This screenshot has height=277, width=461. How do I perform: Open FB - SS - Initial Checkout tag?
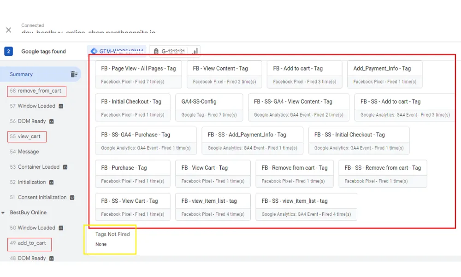[x=359, y=141]
